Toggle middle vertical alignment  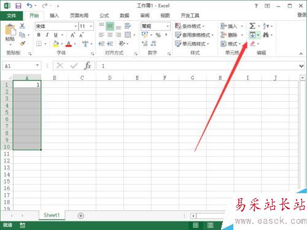pos(110,26)
